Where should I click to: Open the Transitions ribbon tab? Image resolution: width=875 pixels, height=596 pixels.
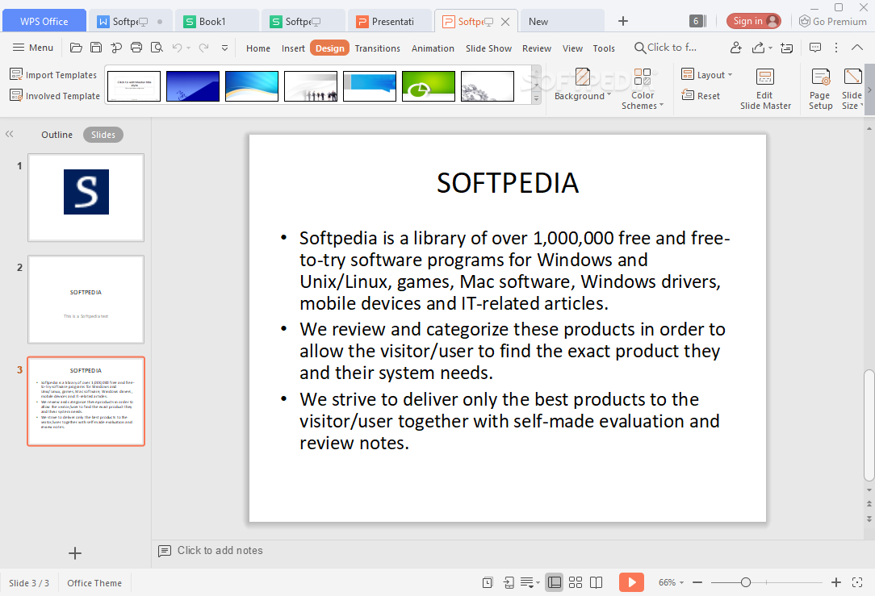point(377,48)
